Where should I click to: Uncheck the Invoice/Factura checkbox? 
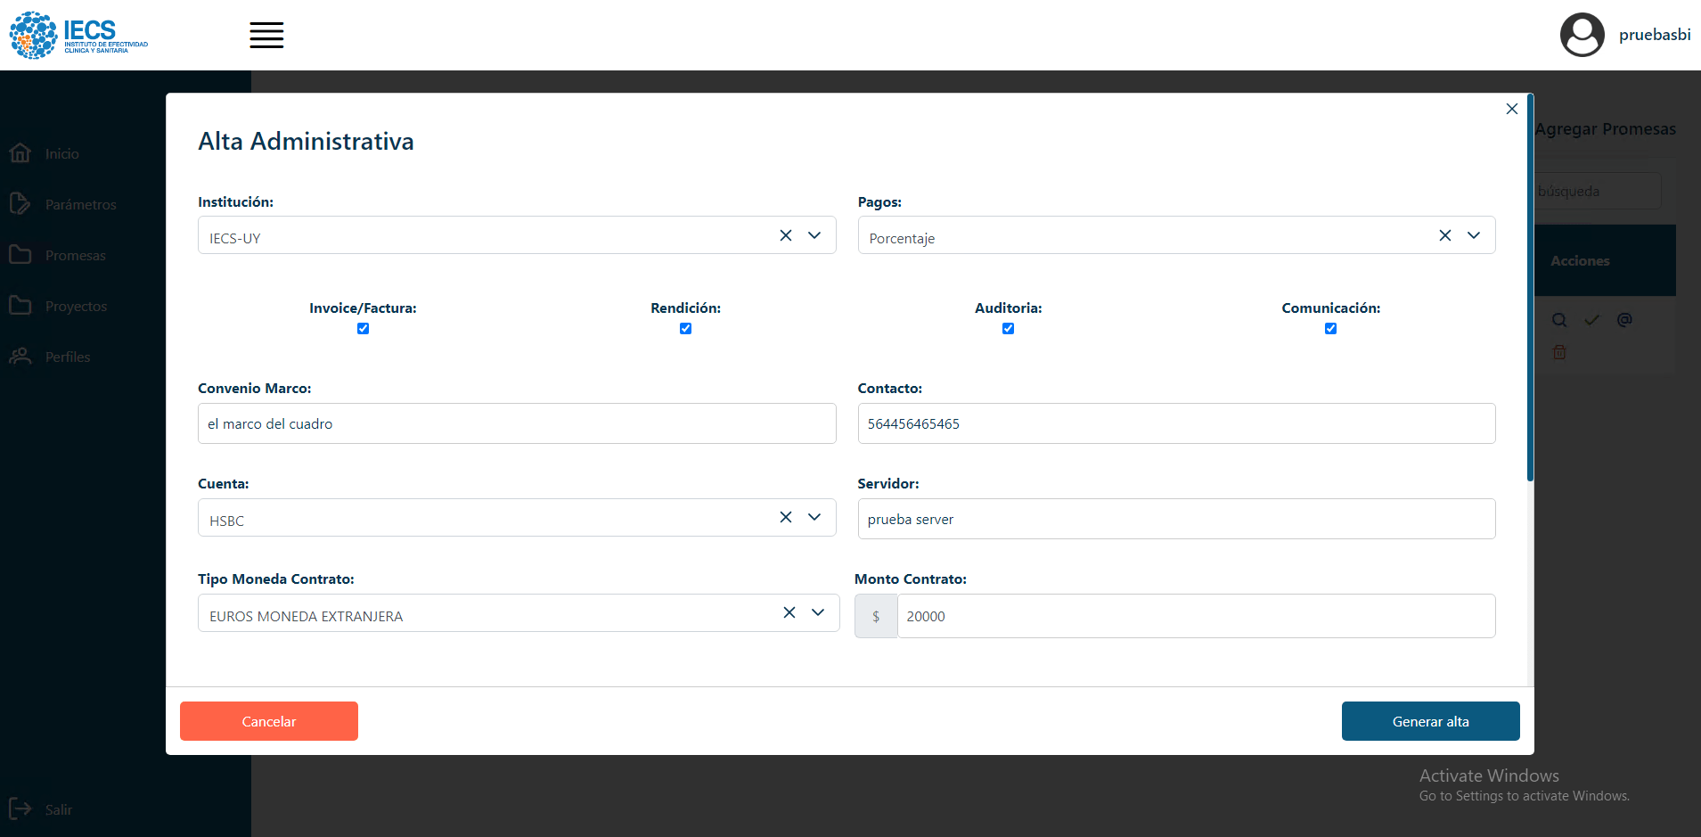(x=363, y=329)
